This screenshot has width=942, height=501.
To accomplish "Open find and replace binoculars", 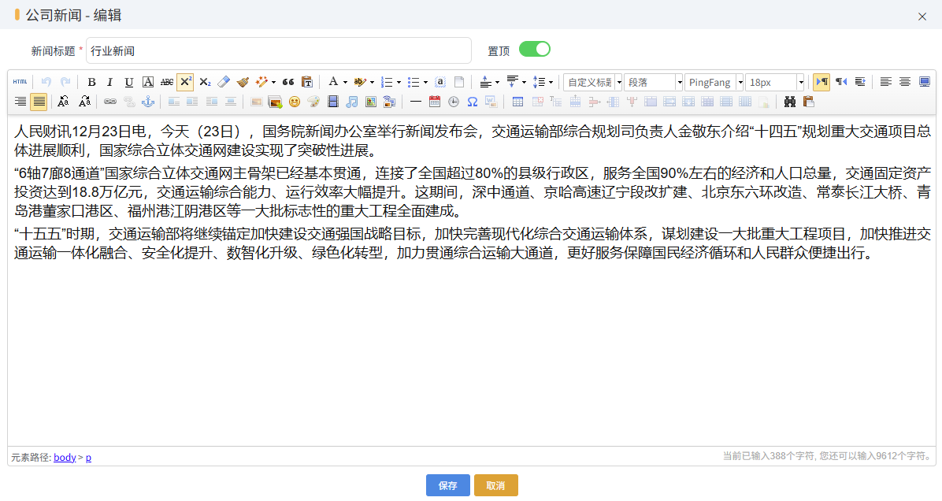I will pyautogui.click(x=790, y=102).
